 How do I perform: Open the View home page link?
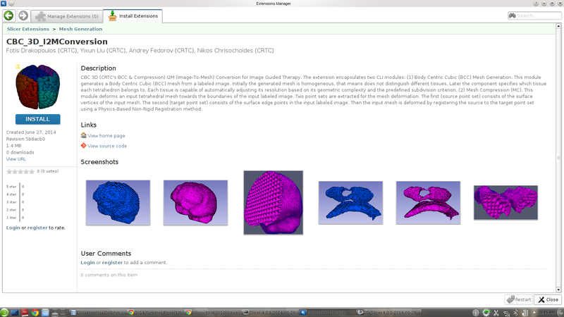click(106, 136)
